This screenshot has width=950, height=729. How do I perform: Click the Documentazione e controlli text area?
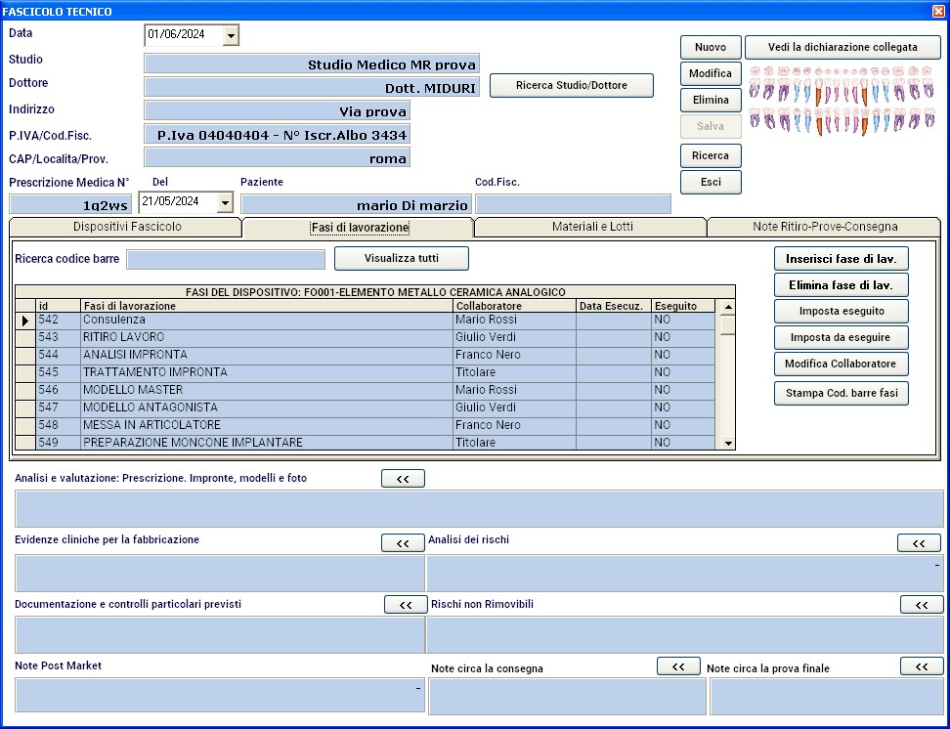220,635
